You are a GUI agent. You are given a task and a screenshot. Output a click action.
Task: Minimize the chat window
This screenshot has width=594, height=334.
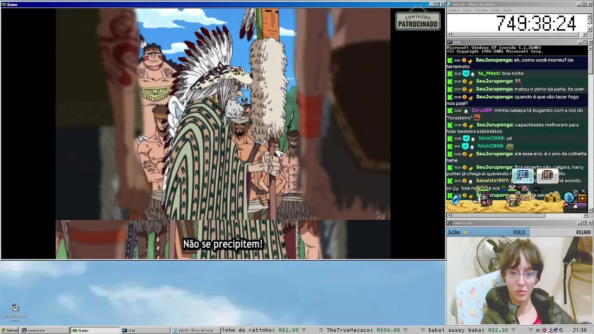579,42
